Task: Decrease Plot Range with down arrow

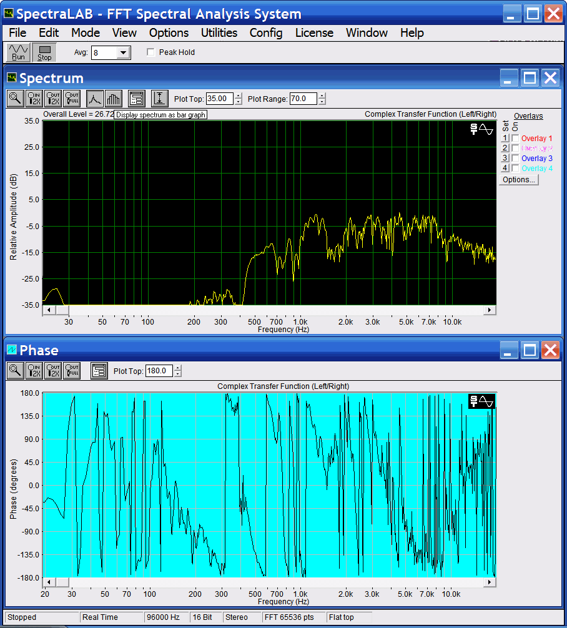Action: (322, 102)
